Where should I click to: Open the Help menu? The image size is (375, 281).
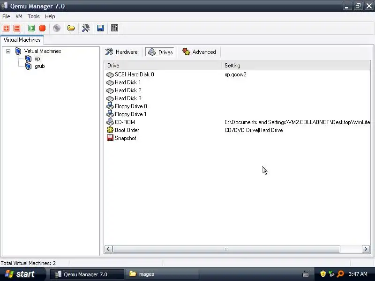pyautogui.click(x=50, y=16)
